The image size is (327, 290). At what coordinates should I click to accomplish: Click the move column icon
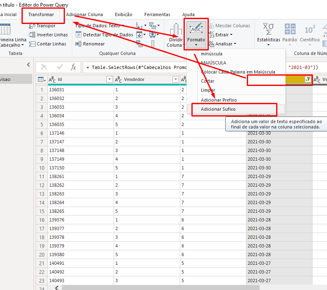point(154,35)
